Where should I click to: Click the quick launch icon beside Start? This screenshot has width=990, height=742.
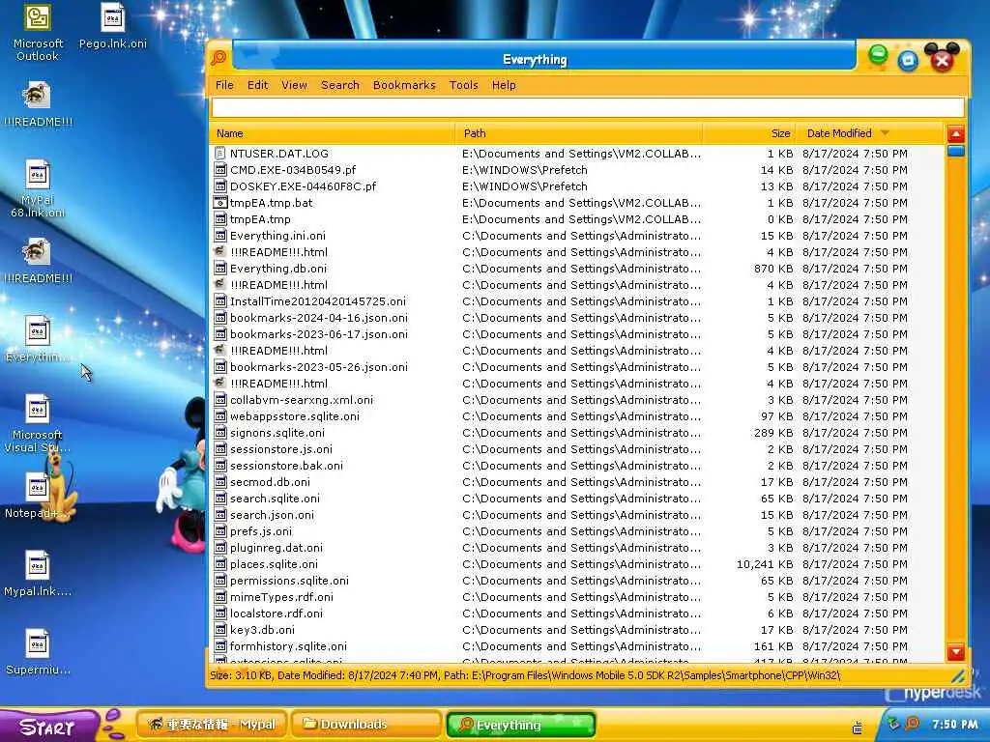point(113,723)
